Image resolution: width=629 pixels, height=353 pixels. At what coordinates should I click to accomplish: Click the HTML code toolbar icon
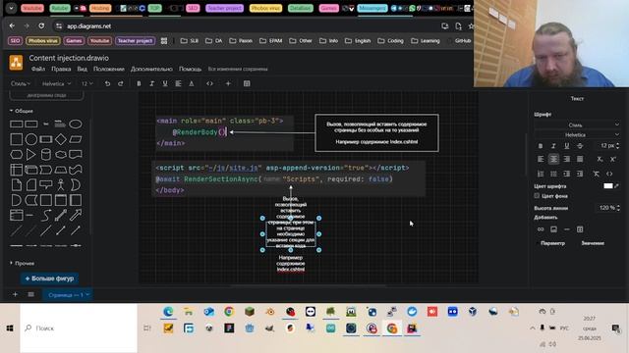pos(209,83)
